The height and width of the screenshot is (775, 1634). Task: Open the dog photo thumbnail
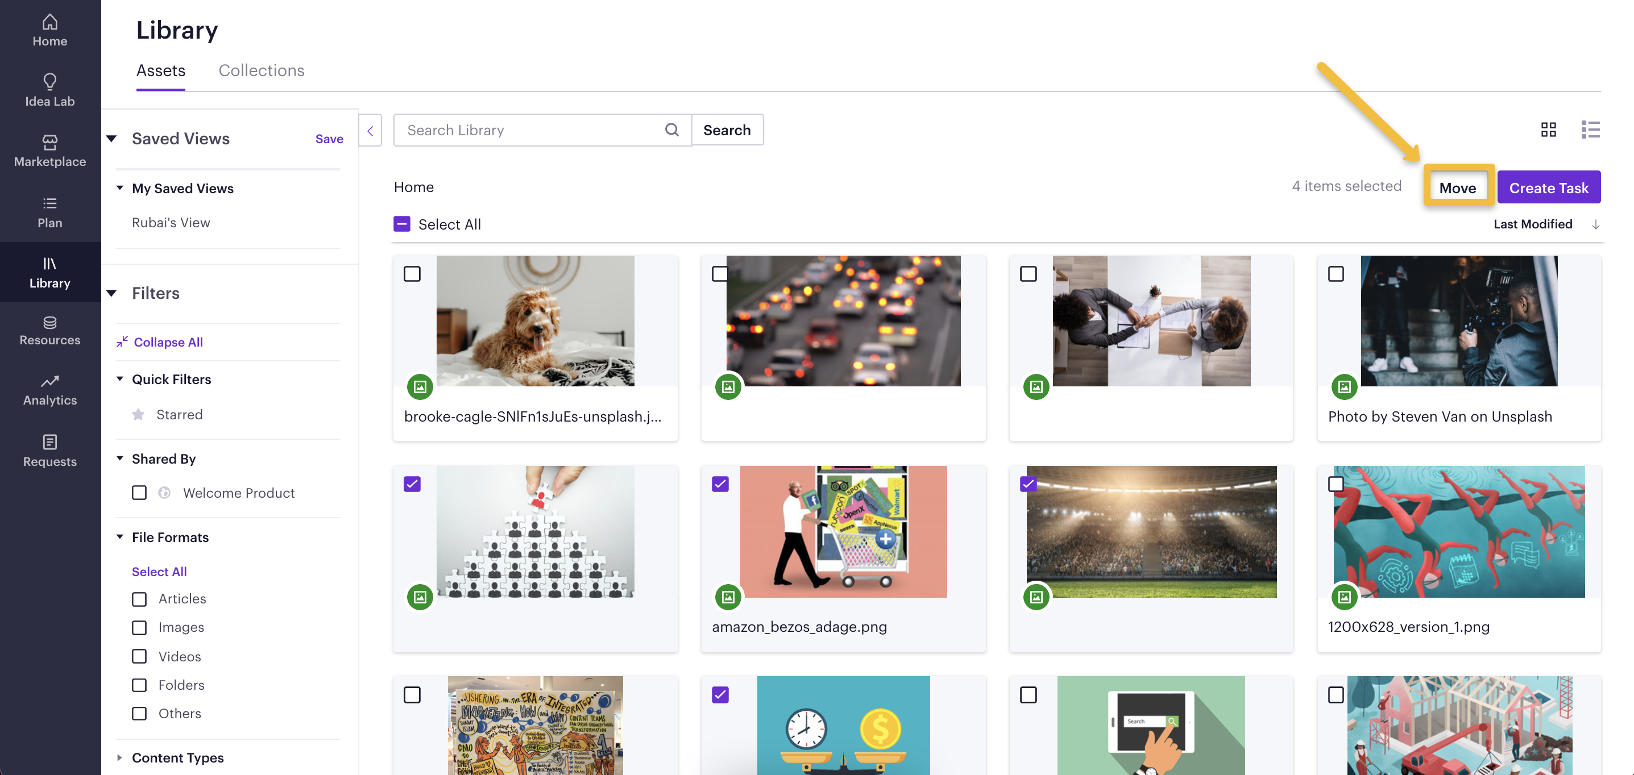click(535, 320)
